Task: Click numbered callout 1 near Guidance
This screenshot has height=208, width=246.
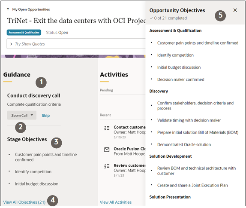Action: pos(41,82)
